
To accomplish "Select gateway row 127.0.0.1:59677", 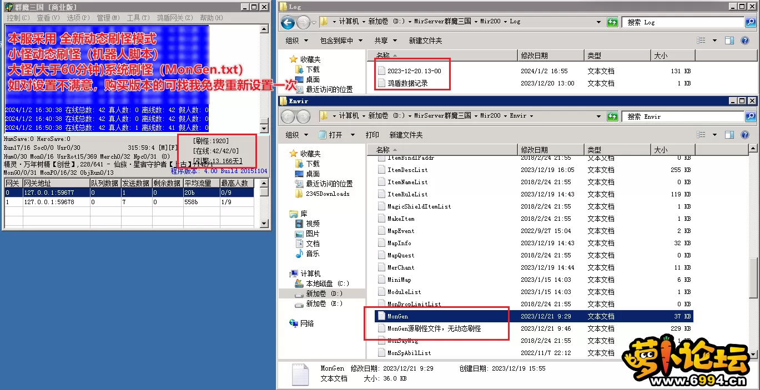I will coord(129,193).
